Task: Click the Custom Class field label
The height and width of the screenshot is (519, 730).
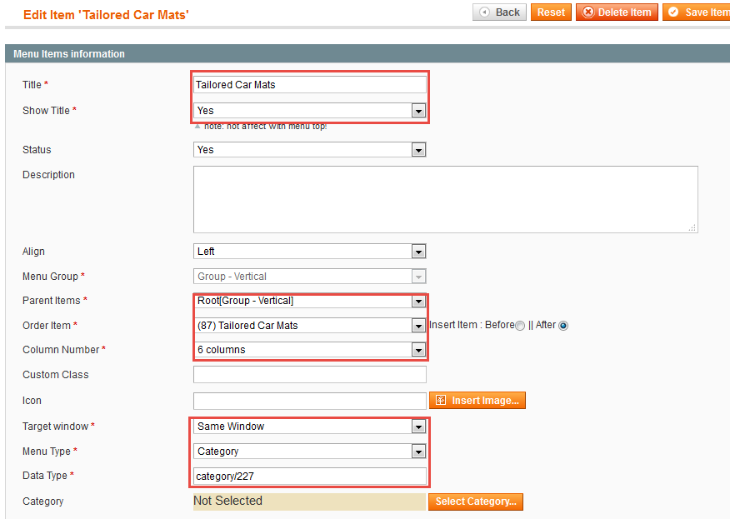Action: tap(55, 375)
